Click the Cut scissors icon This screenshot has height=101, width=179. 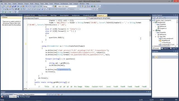click(x=18, y=6)
